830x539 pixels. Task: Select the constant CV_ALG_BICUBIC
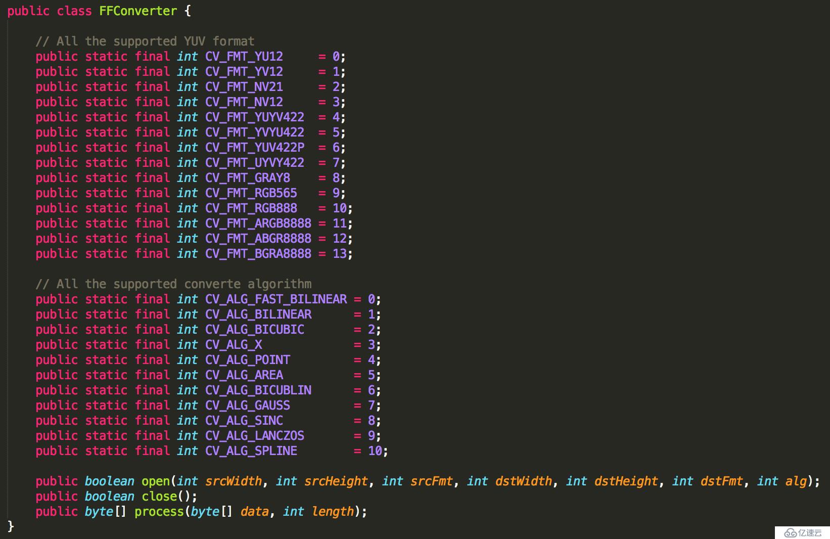click(x=255, y=329)
